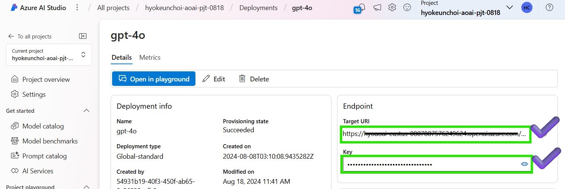
Task: Go to All projects breadcrumb
Action: [113, 7]
